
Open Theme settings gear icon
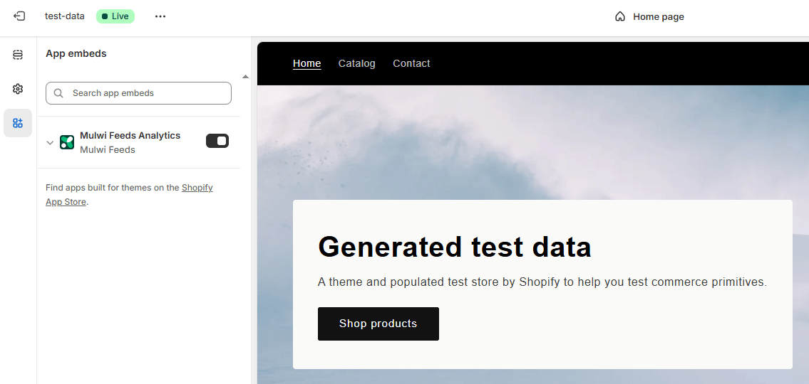pyautogui.click(x=18, y=89)
